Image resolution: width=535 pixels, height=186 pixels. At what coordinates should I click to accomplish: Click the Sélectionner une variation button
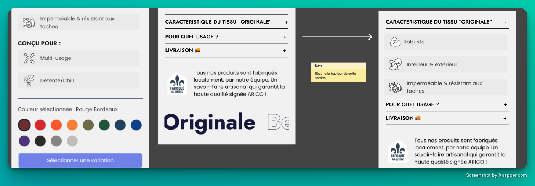click(80, 160)
